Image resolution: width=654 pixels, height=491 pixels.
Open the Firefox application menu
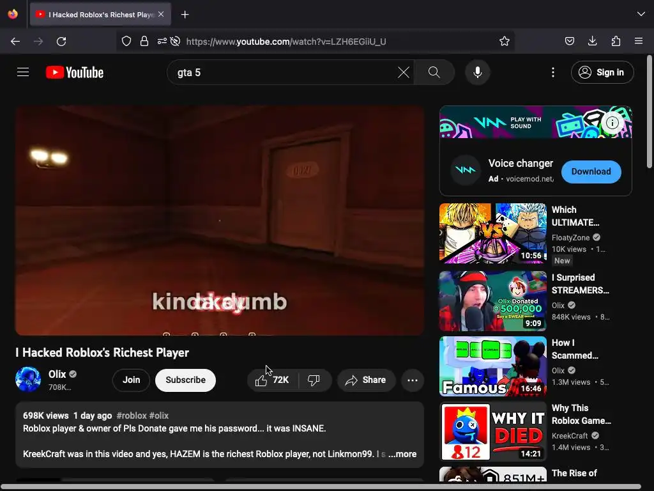tap(639, 41)
